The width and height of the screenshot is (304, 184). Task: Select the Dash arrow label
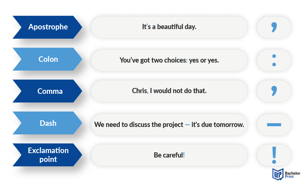(x=47, y=123)
